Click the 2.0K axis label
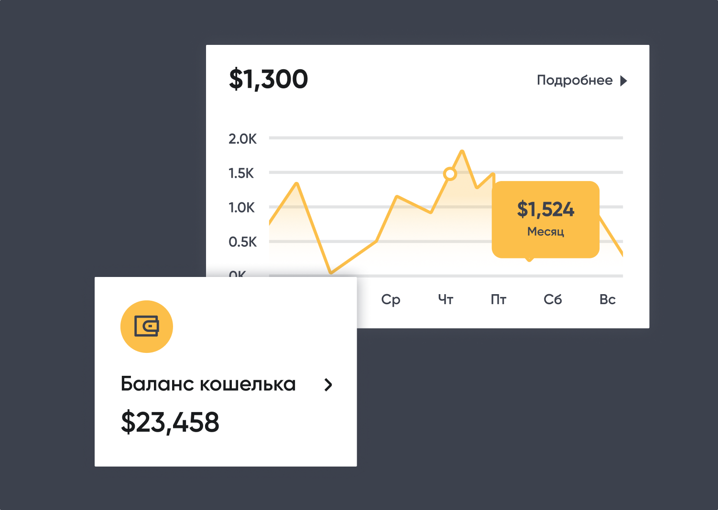Screen dimensions: 718x510 [x=242, y=139]
